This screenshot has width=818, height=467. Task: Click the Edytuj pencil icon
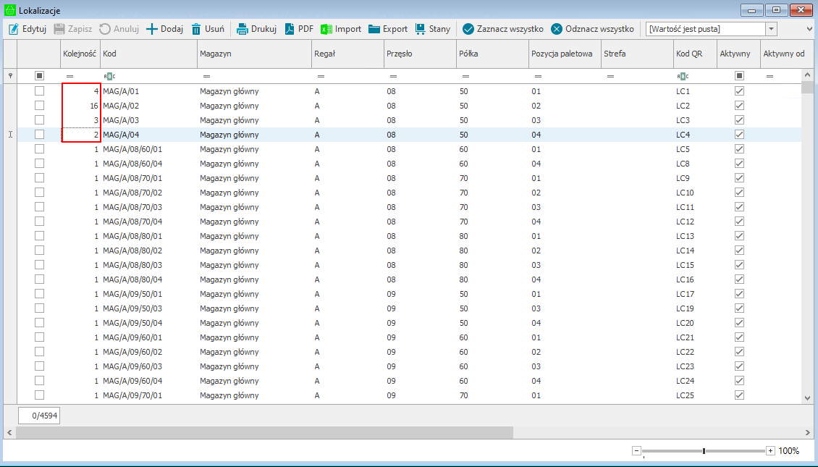[13, 29]
